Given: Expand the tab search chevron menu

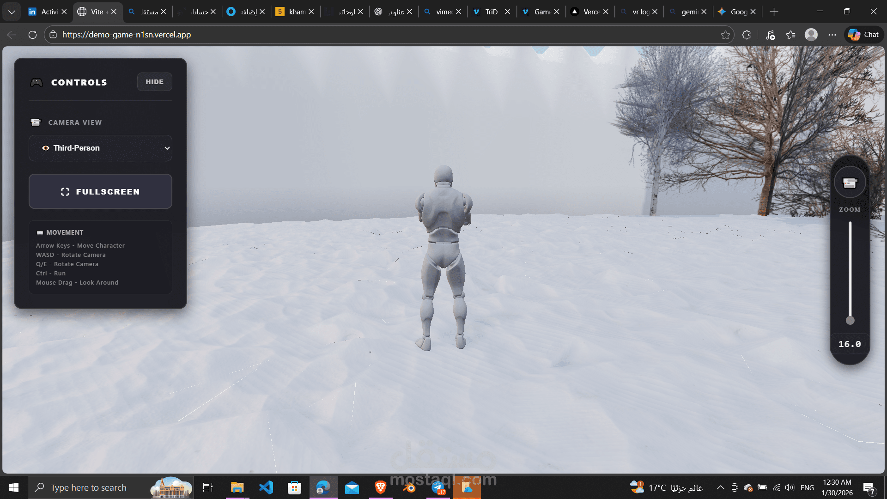Looking at the screenshot, I should [x=12, y=12].
